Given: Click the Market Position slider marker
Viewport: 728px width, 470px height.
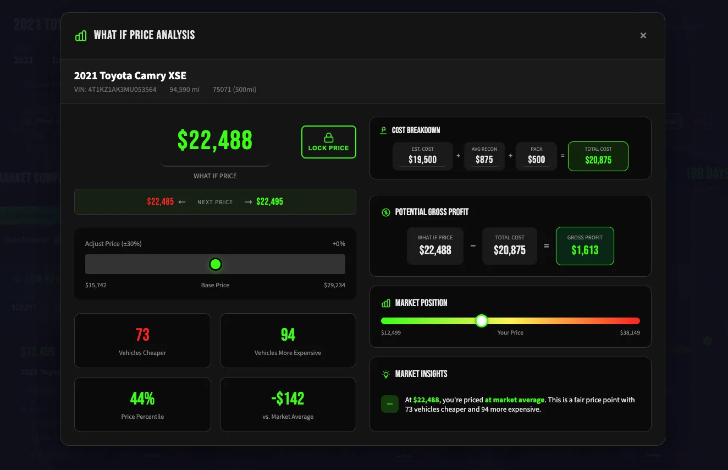Looking at the screenshot, I should (x=482, y=321).
